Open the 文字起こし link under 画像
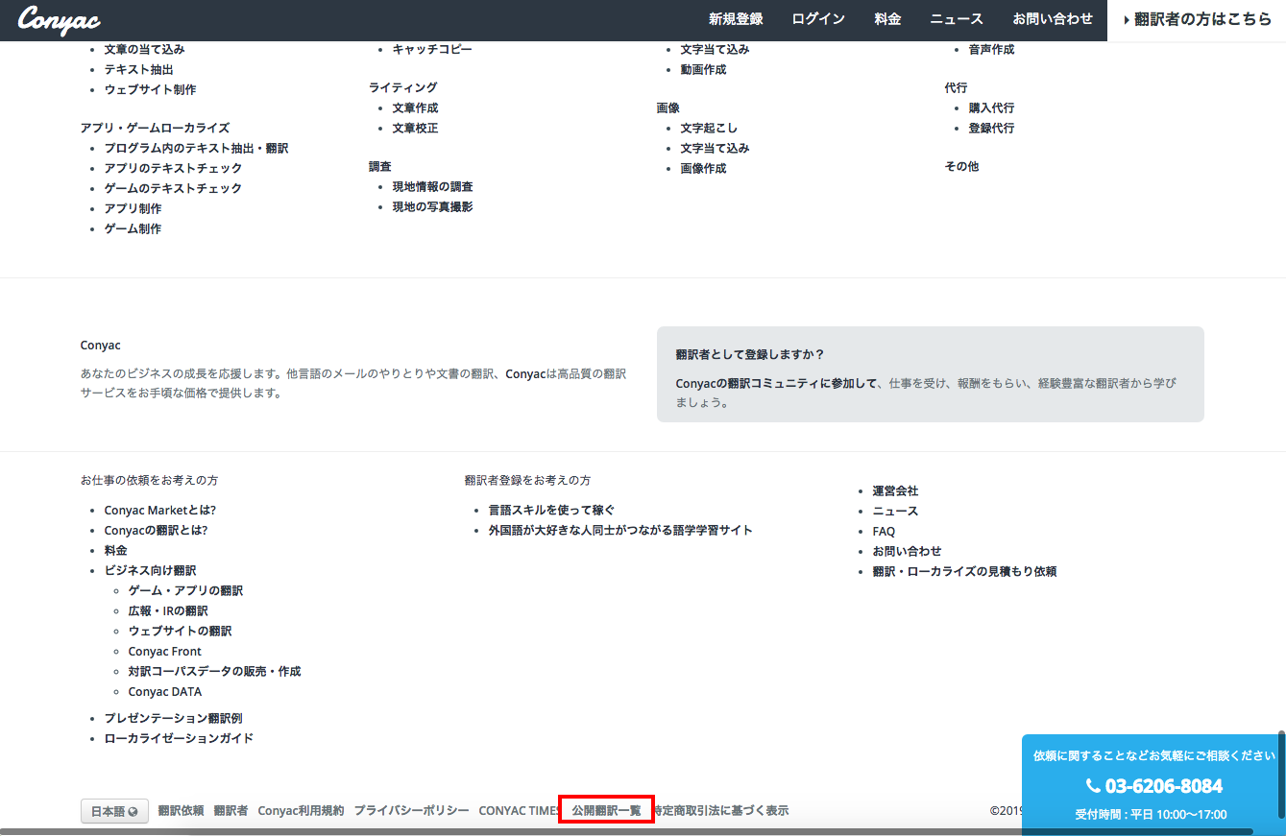1286x836 pixels. click(710, 129)
